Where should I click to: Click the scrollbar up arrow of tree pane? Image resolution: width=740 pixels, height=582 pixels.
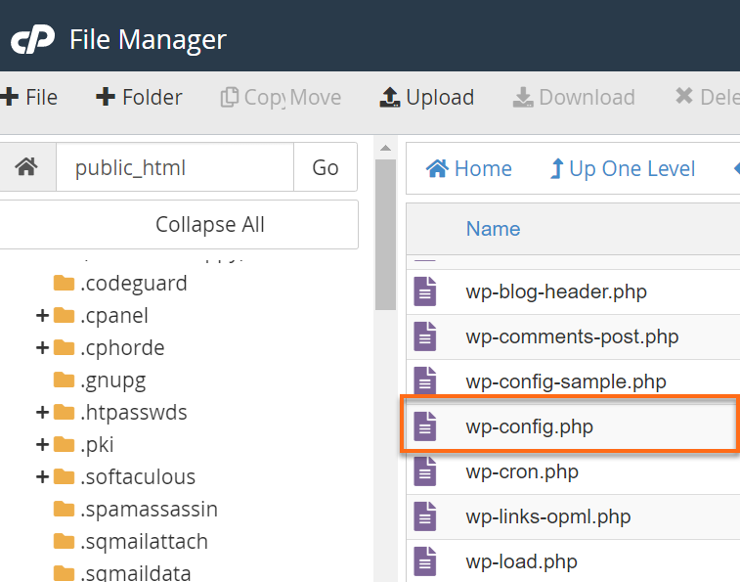coord(385,148)
